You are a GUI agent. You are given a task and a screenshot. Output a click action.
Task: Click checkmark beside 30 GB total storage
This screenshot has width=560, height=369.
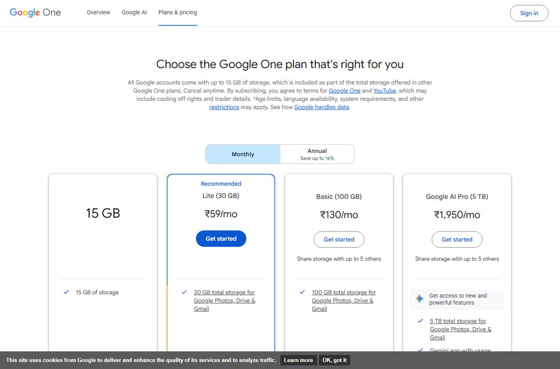[x=184, y=292]
